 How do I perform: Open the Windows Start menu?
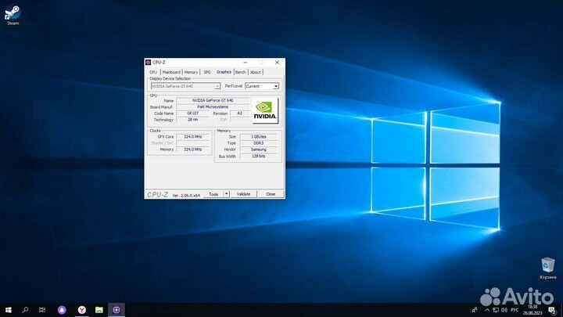(x=9, y=310)
